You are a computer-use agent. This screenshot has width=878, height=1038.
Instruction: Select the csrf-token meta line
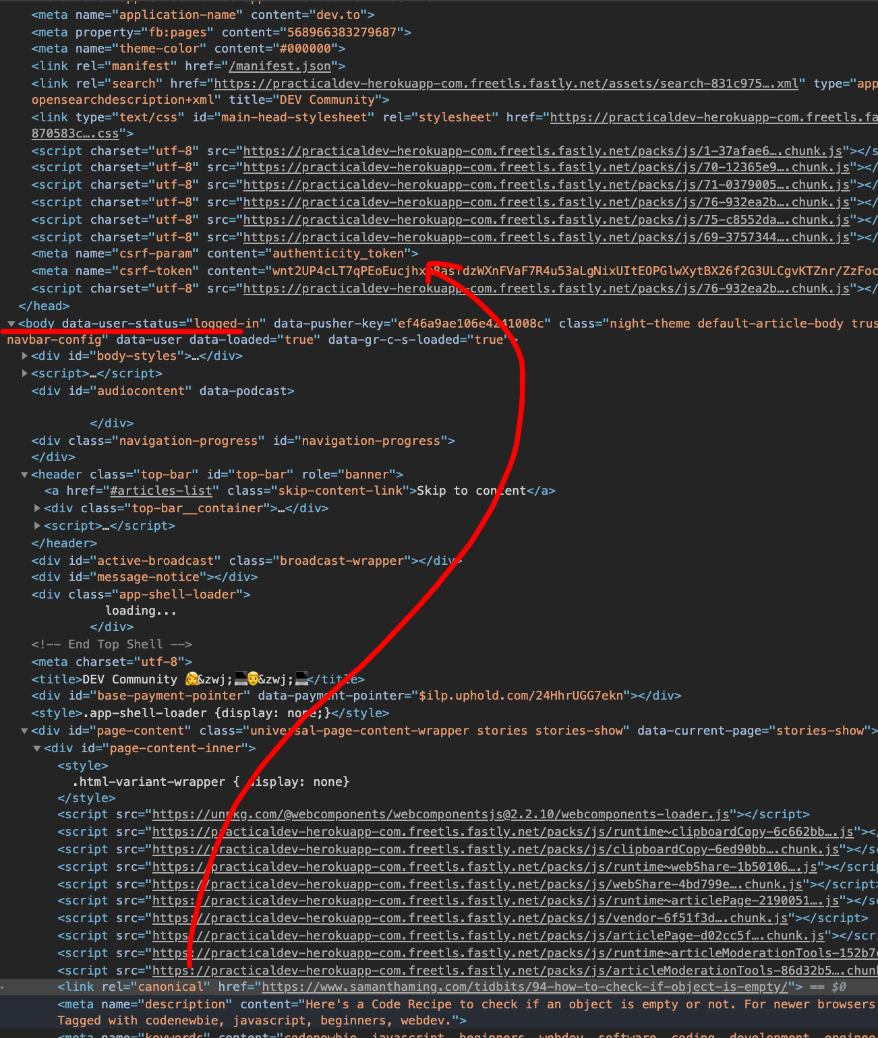pos(455,271)
